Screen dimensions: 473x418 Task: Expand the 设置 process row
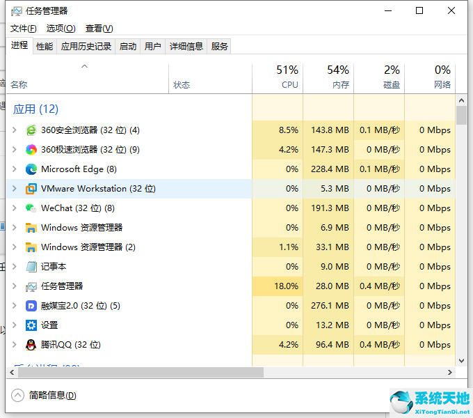click(14, 325)
